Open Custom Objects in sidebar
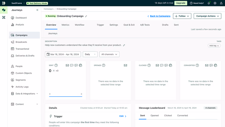The width and height of the screenshot is (225, 127). tap(24, 73)
